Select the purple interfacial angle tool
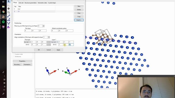This screenshot has width=175, height=98. pos(8,27)
